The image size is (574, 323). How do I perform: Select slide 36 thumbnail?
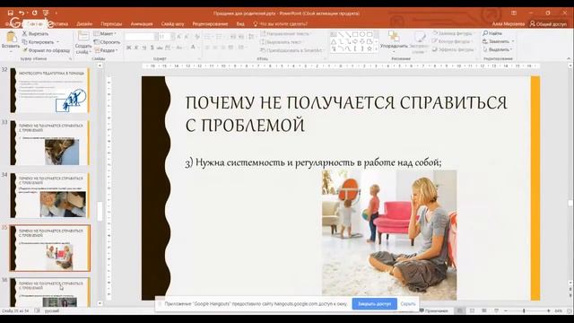[49, 292]
